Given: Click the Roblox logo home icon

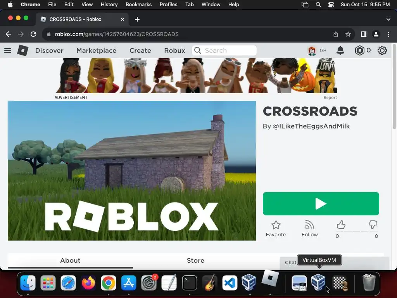Looking at the screenshot, I should pyautogui.click(x=22, y=50).
